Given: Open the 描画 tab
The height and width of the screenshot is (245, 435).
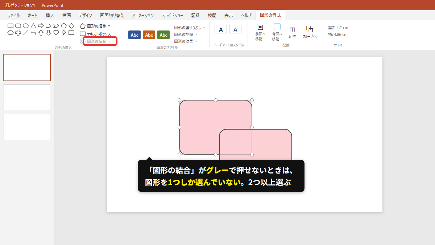Looking at the screenshot, I should click(x=67, y=15).
